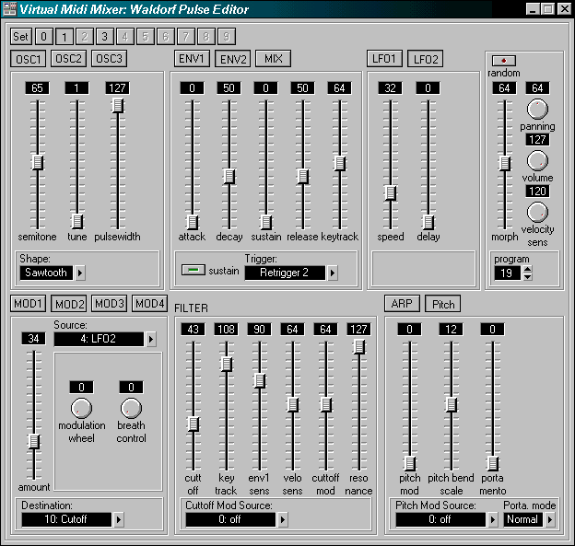Open the Shape dropdown arrow next to Sawtooth
Screen dimensions: 575x546
[80, 273]
